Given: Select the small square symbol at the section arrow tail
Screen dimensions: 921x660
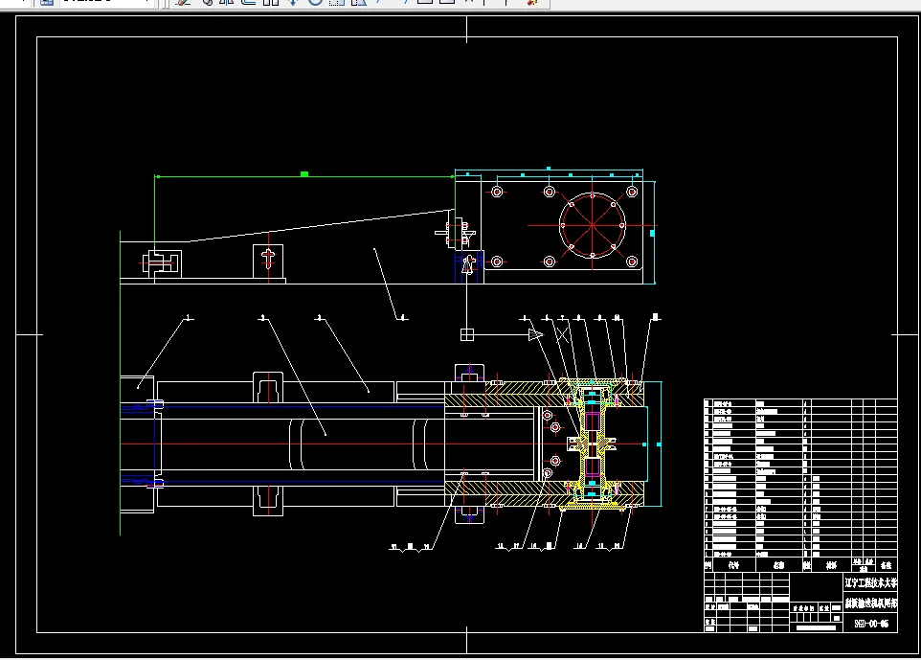Looking at the screenshot, I should [x=467, y=335].
